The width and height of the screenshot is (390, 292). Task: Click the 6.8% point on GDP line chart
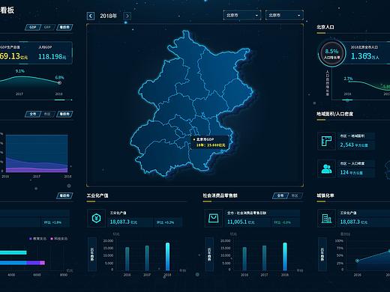(59, 83)
